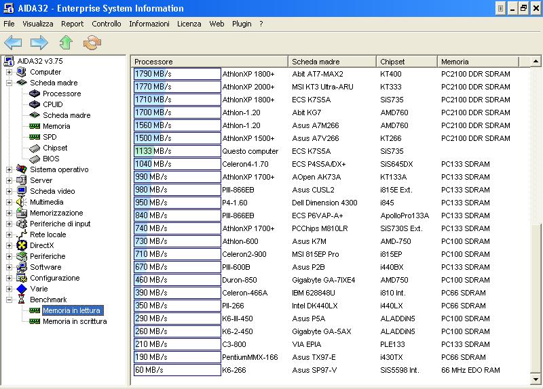Click the AIDA32 v3.75 root icon
543x389 pixels.
[9, 61]
